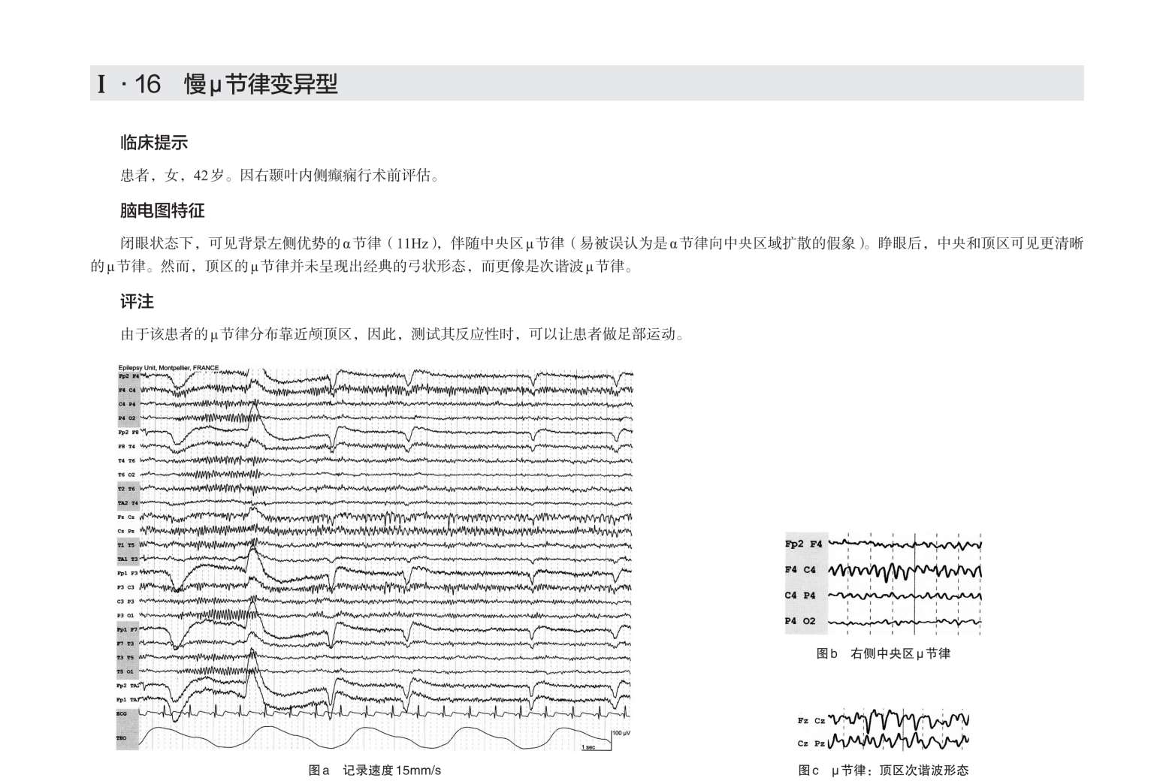Click the line "患者，女，42岁。因右颞叶内侧癫痫行术前评估。"
This screenshot has width=1154, height=781.
280,176
